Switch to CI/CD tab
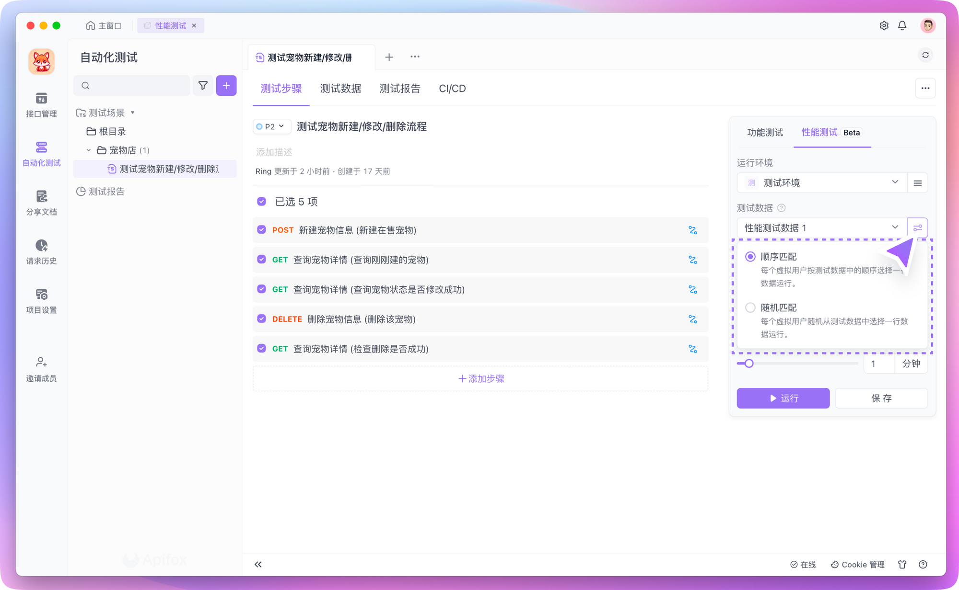Screen dimensions: 959x590 452,89
